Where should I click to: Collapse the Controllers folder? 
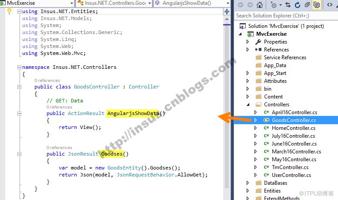248,105
